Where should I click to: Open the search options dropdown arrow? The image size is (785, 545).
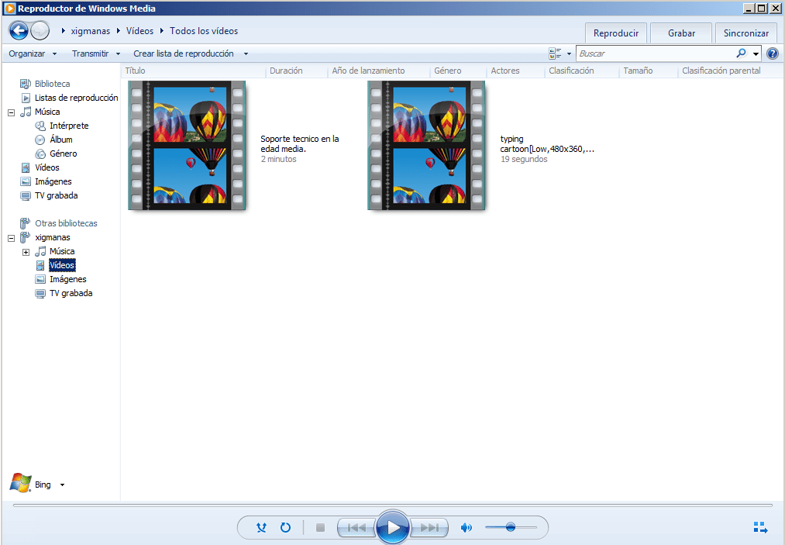[756, 53]
